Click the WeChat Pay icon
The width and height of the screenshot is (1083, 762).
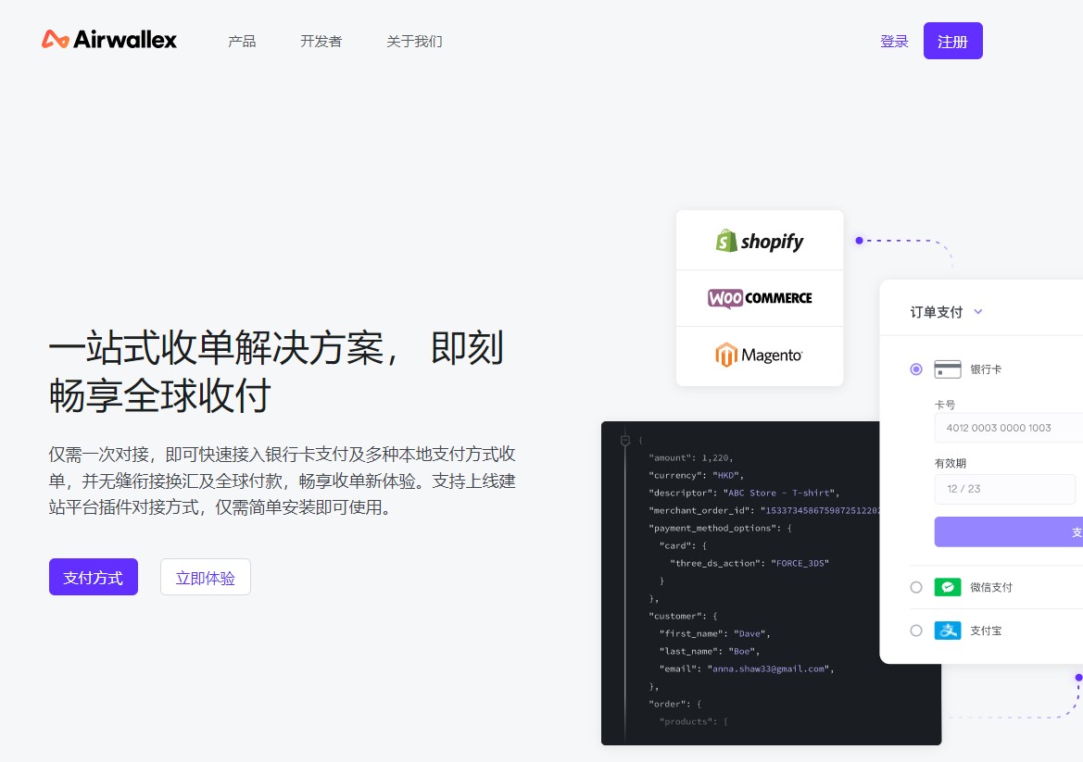(x=948, y=587)
